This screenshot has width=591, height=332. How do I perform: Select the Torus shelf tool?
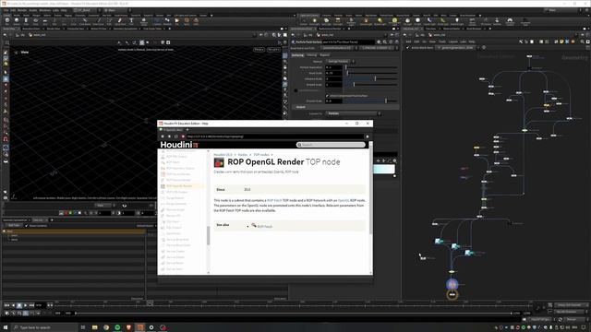[x=35, y=21]
